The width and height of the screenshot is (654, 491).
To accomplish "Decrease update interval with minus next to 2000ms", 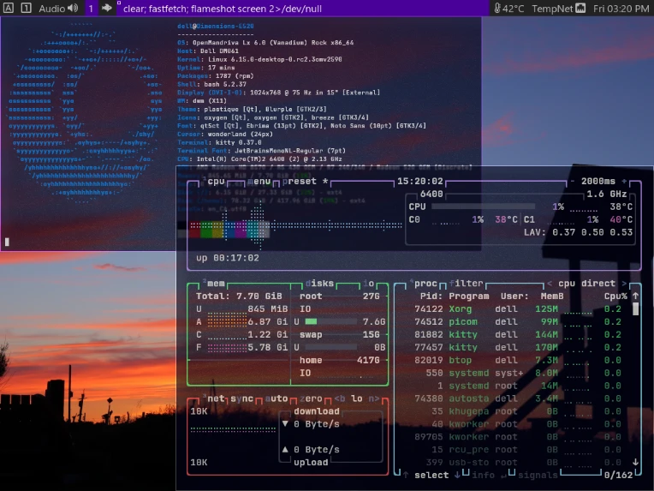I will 572,181.
